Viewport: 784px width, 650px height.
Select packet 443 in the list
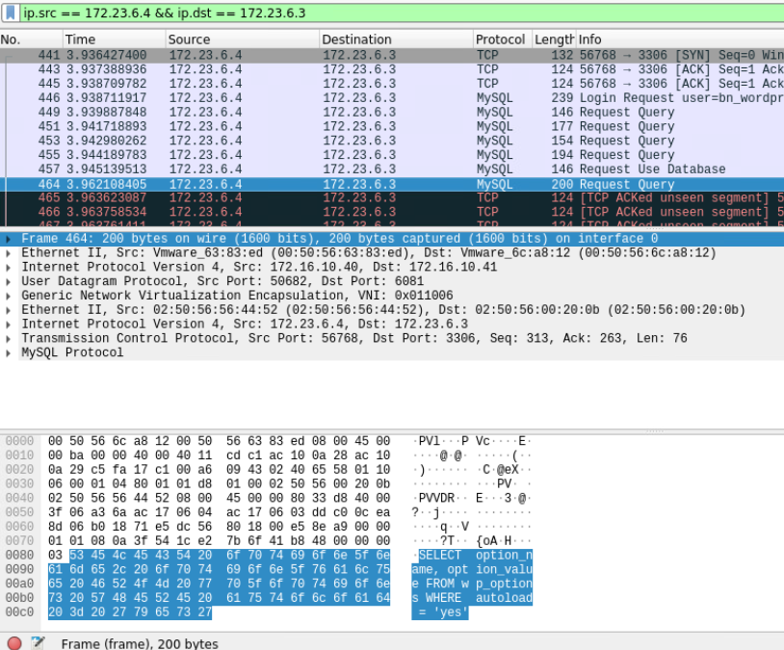click(392, 69)
